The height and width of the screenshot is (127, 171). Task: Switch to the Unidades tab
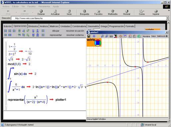click(65, 26)
